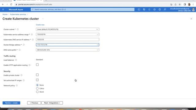
Task: Show info for Cluster subnet
Action: point(18,29)
